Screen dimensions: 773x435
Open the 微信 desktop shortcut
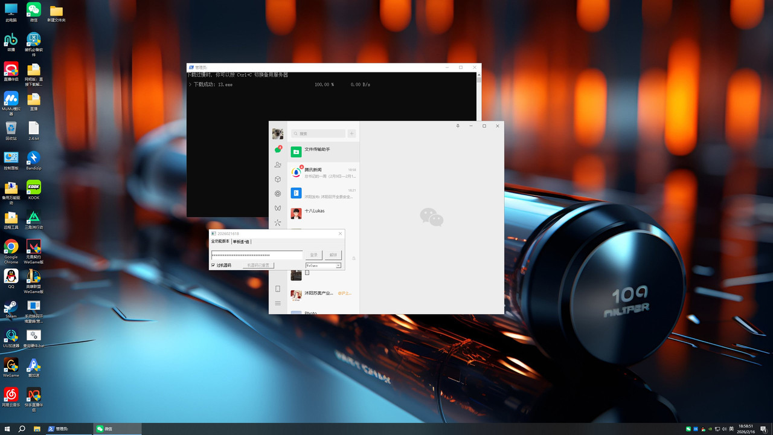[x=34, y=12]
